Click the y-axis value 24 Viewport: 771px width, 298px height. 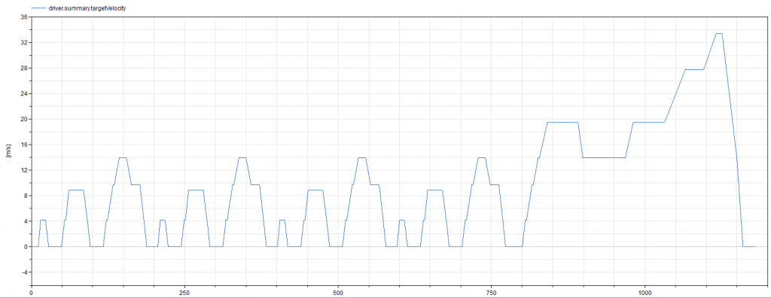click(x=23, y=94)
